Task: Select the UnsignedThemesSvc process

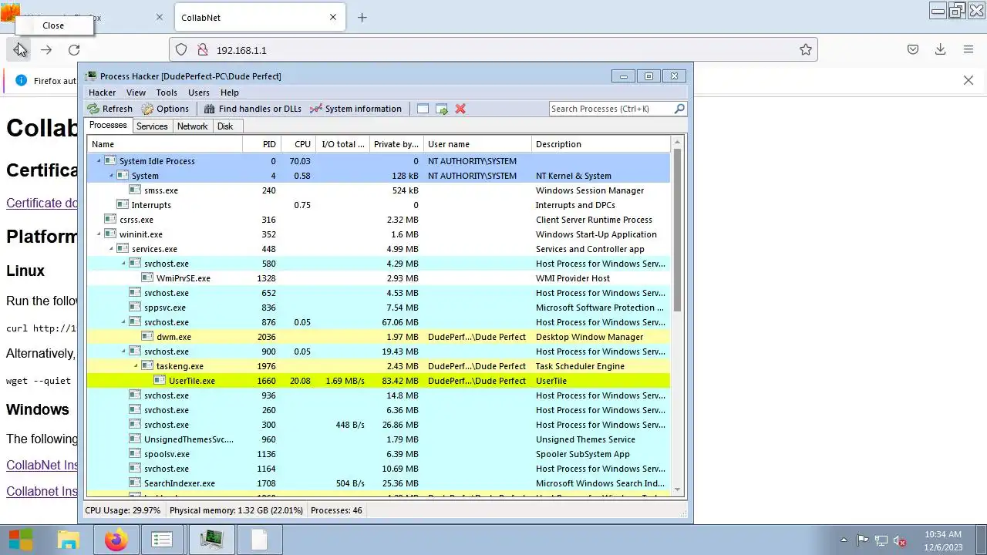Action: [x=379, y=439]
